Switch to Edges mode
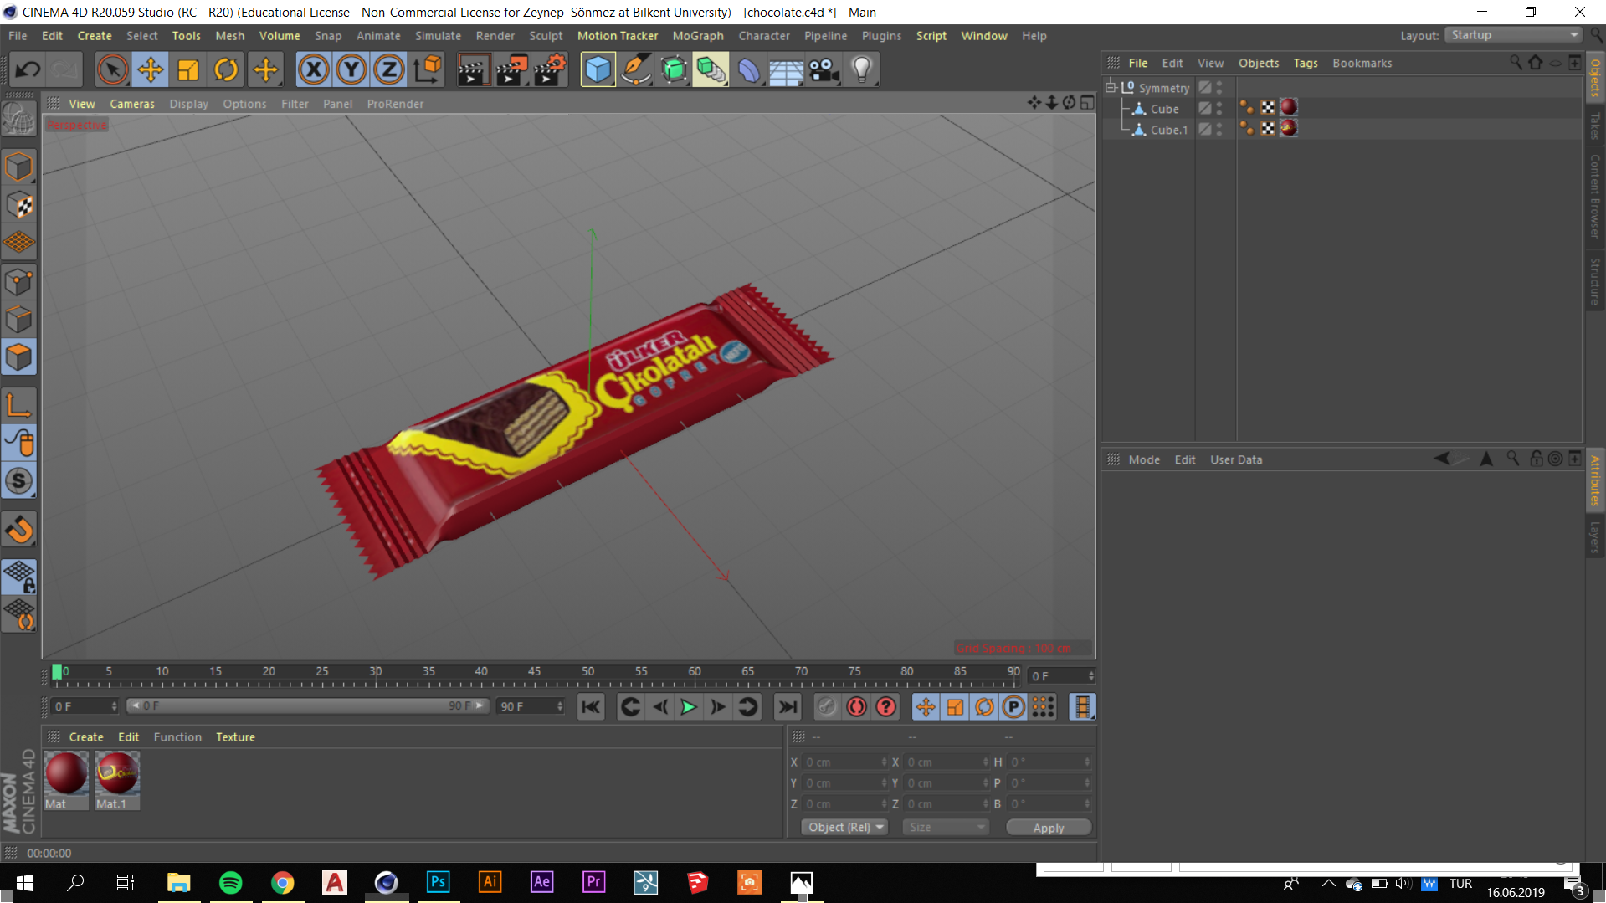1606x903 pixels. (x=19, y=320)
